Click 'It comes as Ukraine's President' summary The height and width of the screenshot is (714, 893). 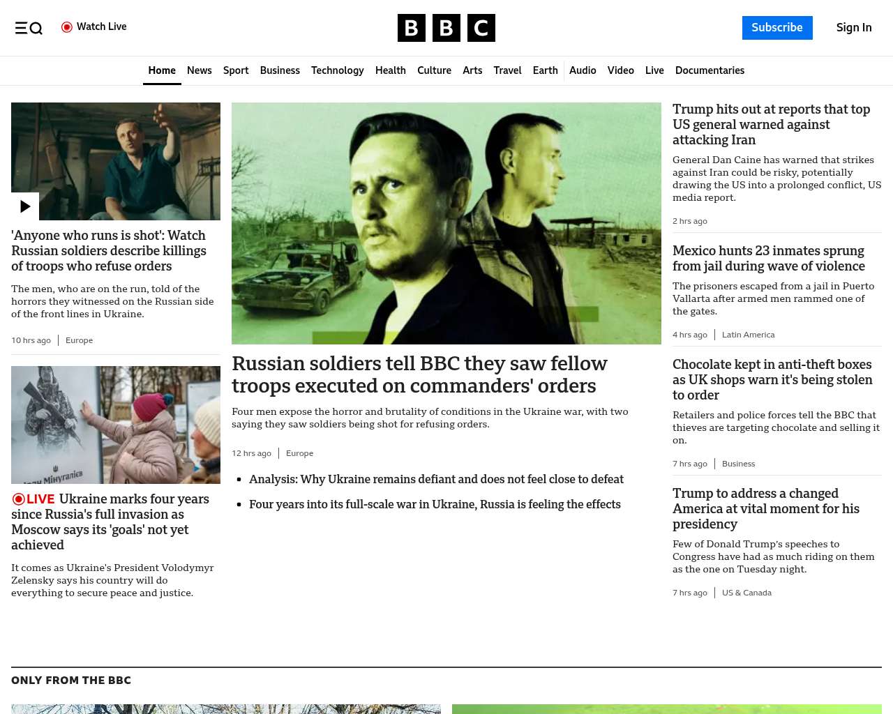coord(112,580)
